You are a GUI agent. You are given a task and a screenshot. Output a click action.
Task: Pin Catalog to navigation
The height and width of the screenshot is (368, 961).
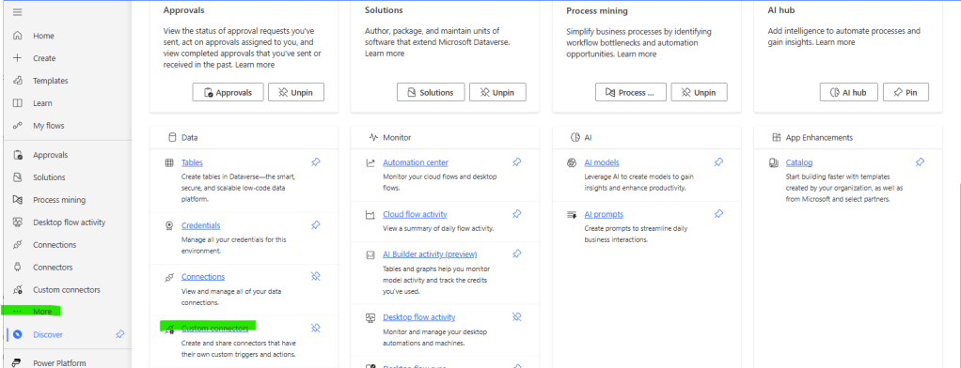coord(920,162)
